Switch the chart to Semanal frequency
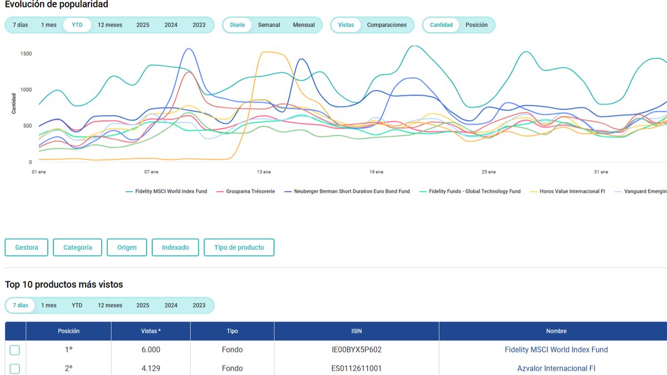The height and width of the screenshot is (375, 667). click(269, 25)
